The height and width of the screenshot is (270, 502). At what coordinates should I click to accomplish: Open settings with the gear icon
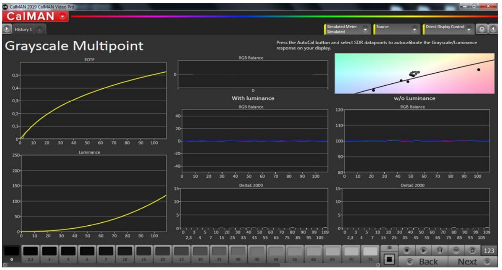[x=482, y=29]
